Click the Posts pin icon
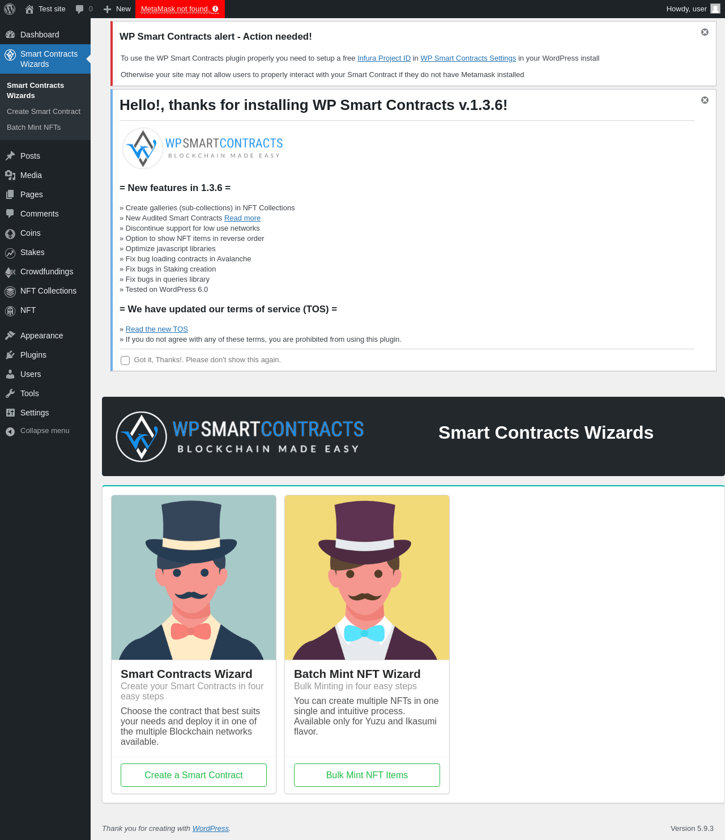Viewport: 725px width, 840px height. 10,156
